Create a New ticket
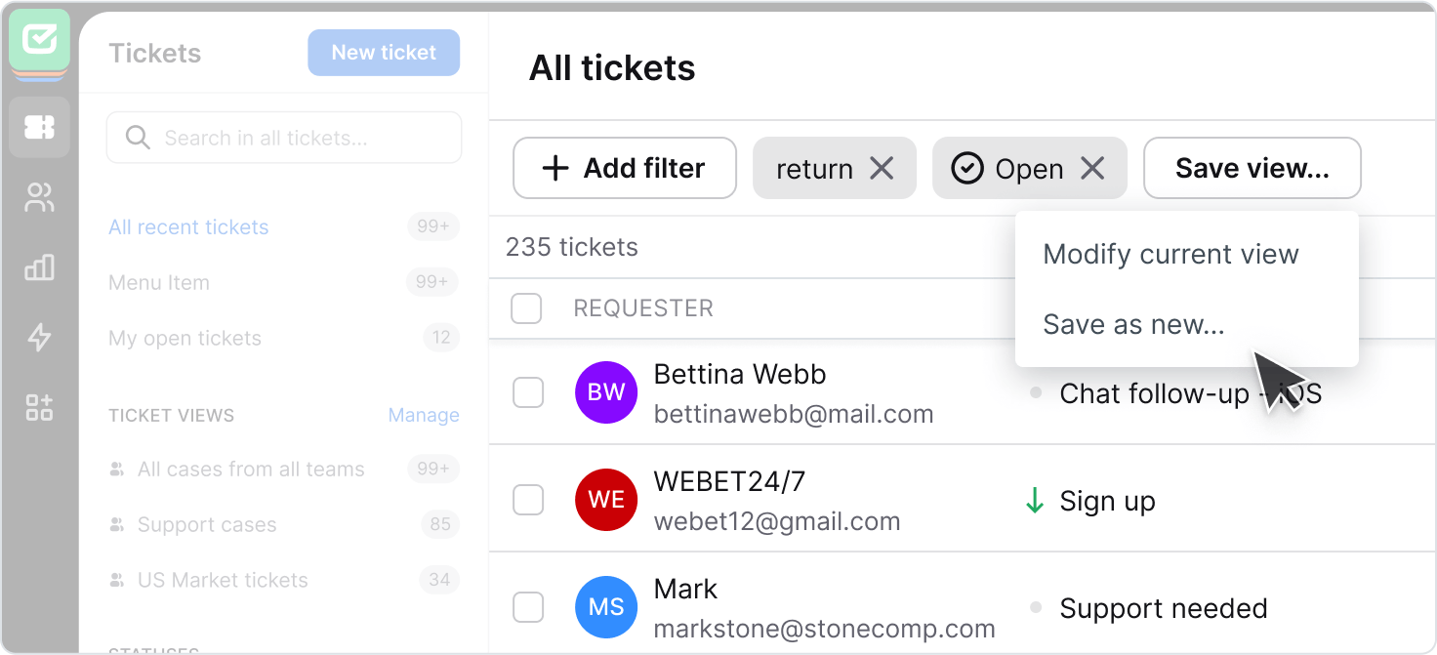Screen dimensions: 1437x655 coord(384,53)
